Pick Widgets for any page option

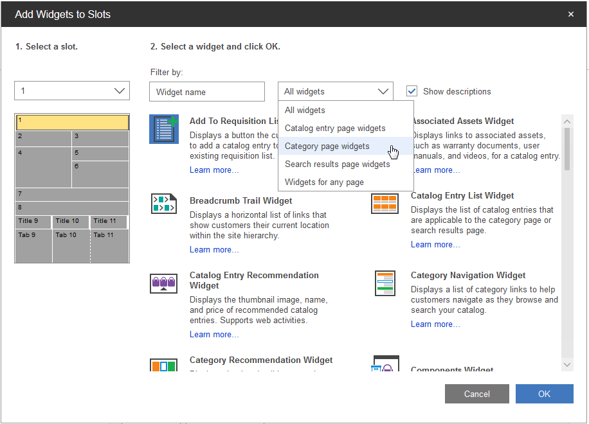[324, 182]
